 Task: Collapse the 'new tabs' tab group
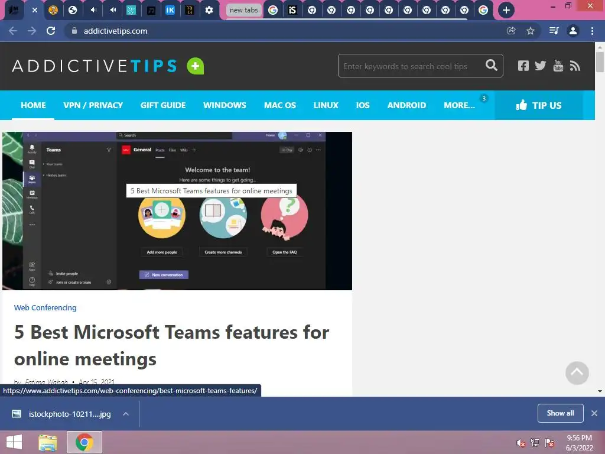point(243,10)
